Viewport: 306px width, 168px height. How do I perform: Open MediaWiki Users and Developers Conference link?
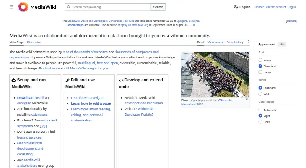(x=101, y=21)
